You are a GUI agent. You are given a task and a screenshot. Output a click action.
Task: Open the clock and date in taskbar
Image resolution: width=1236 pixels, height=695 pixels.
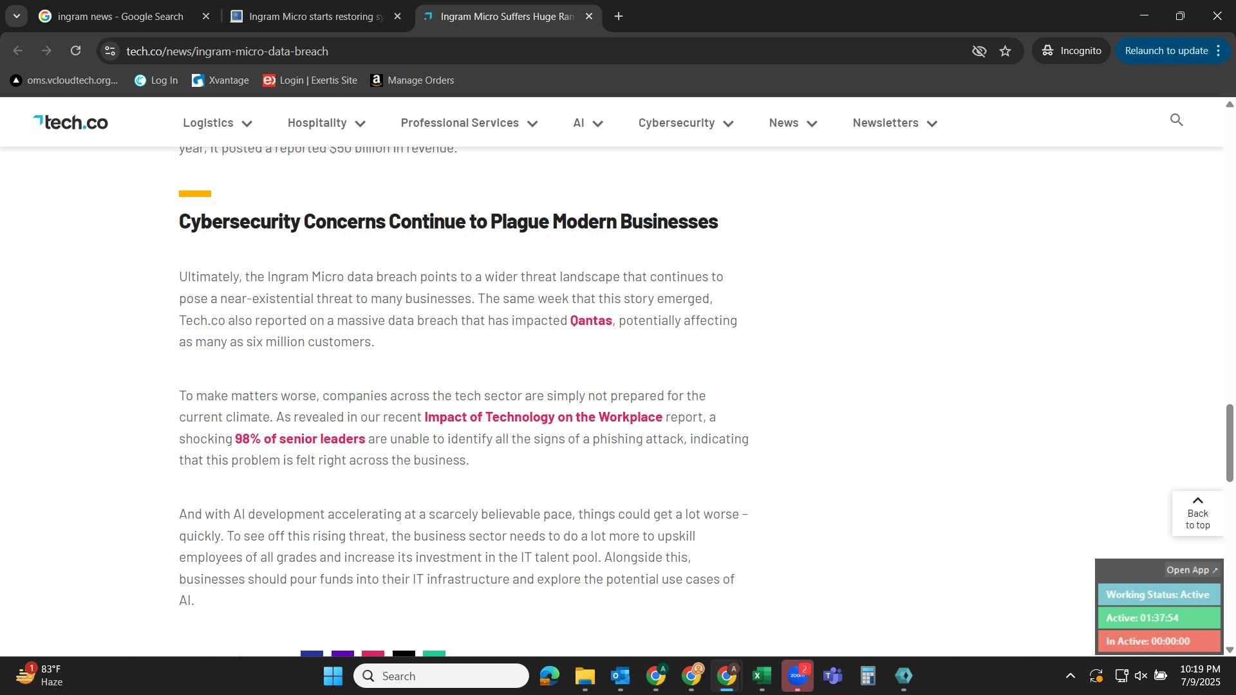tap(1200, 676)
